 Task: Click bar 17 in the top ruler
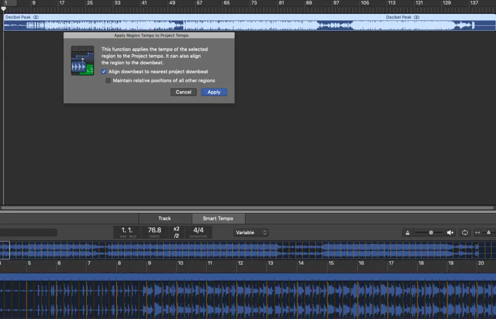62,3
